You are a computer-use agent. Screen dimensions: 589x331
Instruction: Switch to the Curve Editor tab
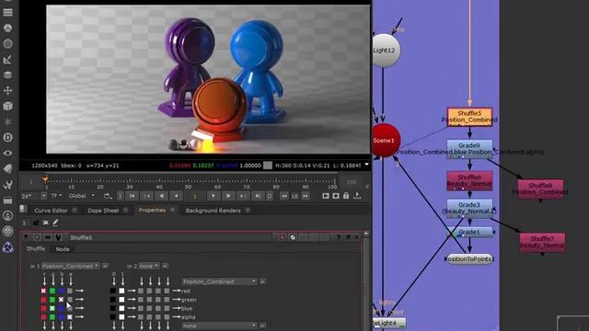[51, 211]
